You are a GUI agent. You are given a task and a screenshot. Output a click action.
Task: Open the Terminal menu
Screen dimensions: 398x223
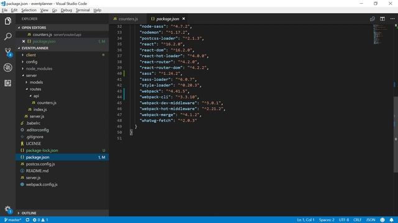point(83,10)
